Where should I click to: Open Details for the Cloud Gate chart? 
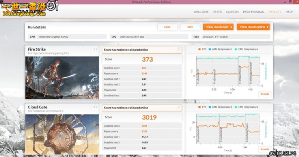(265, 149)
